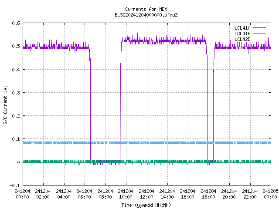Click the chart title 'Currents for MEX'
The image size is (279, 209).
pos(146,9)
